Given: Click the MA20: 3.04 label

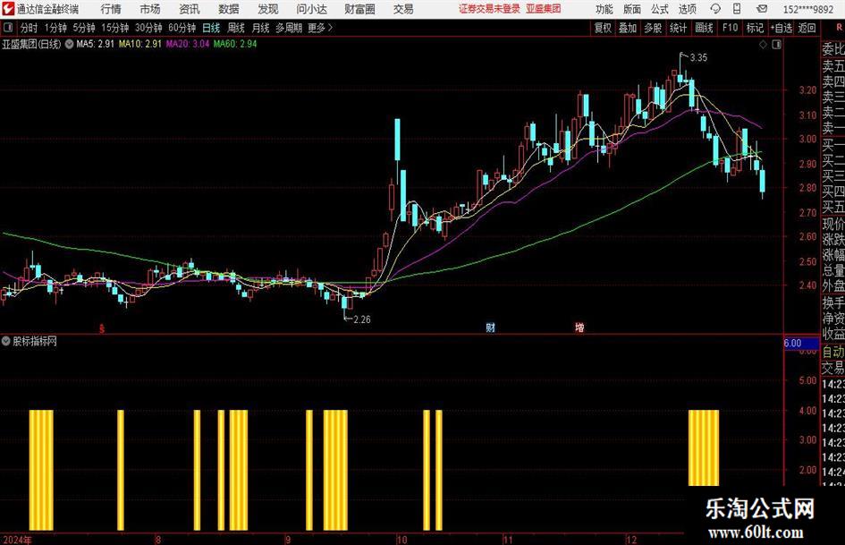Looking at the screenshot, I should pos(188,44).
